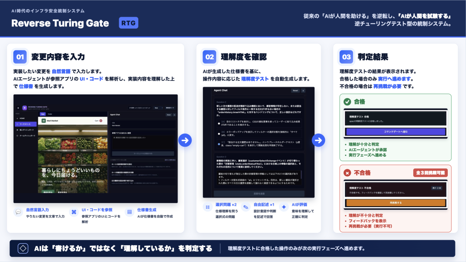Click the sparkle icon beside AIが評価

pos(284,207)
